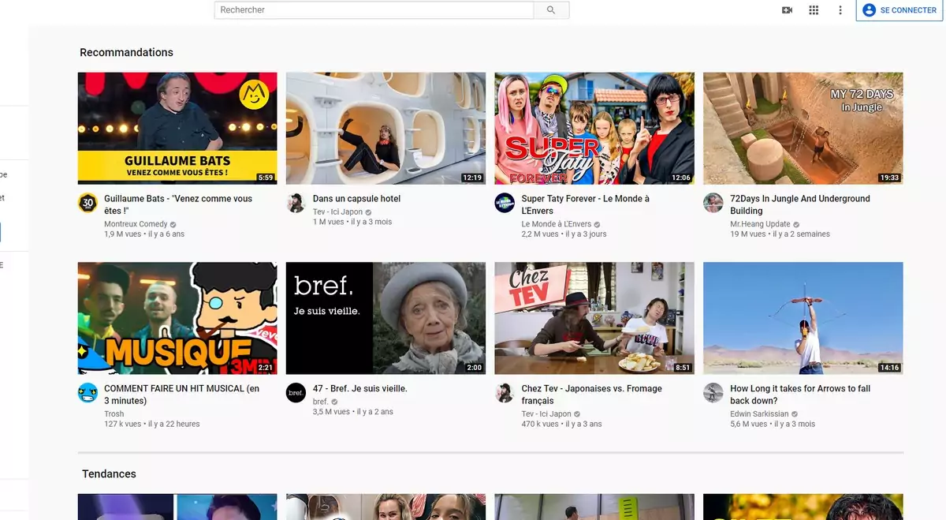Image resolution: width=946 pixels, height=520 pixels.
Task: Open Montreux Comedy channel avatar
Action: tap(88, 203)
